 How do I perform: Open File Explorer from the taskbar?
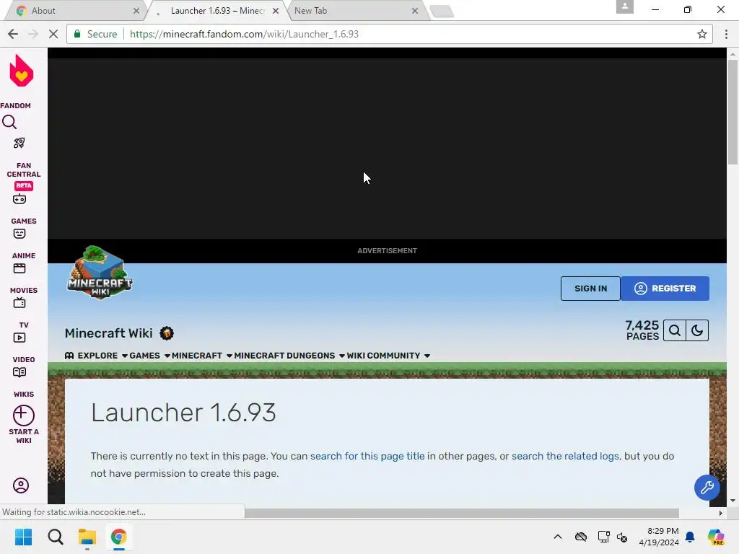(x=87, y=537)
